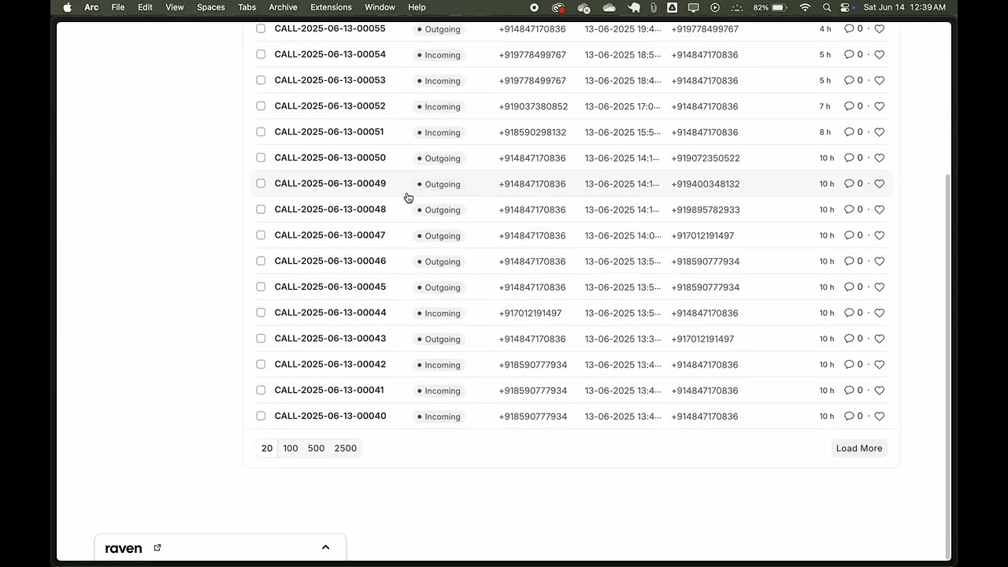
Task: Open comments bubble for CALL-2025-06-13-00049
Action: click(x=849, y=183)
